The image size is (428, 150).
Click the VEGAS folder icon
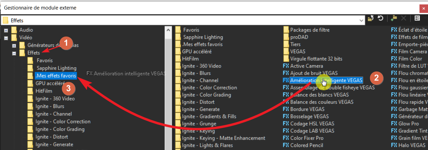(x=286, y=52)
